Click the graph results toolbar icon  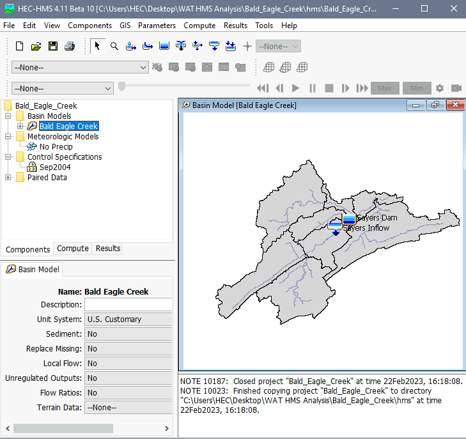(x=207, y=67)
